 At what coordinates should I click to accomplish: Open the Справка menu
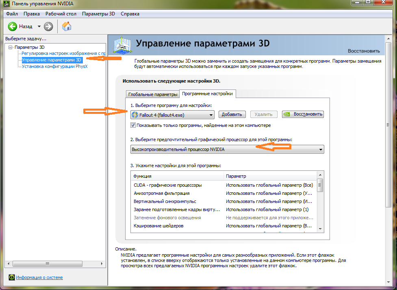point(130,14)
